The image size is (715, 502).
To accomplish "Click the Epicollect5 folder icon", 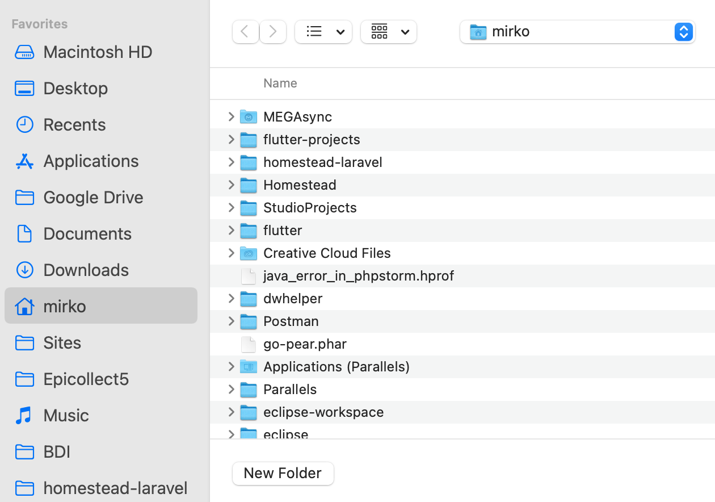I will 24,379.
